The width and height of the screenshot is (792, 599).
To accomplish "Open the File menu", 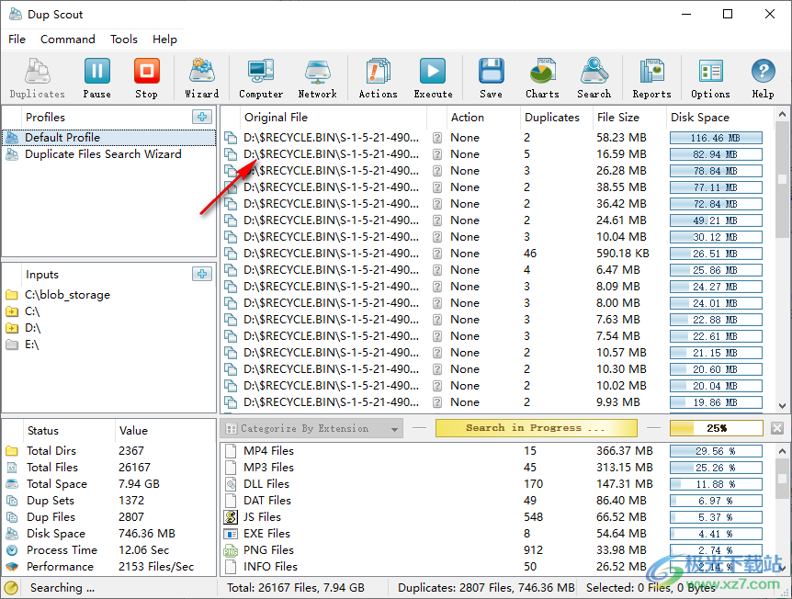I will click(x=17, y=39).
